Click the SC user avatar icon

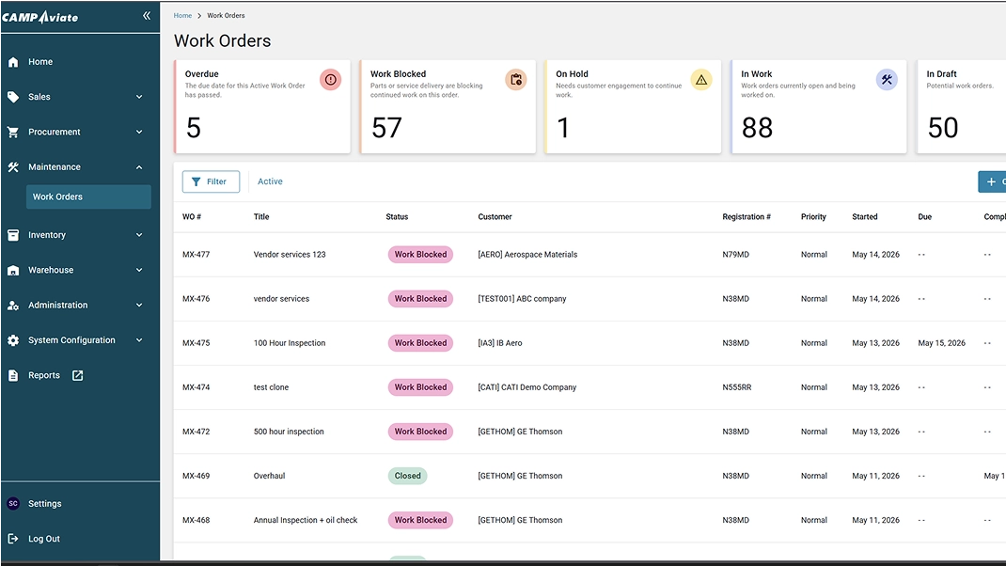point(13,504)
